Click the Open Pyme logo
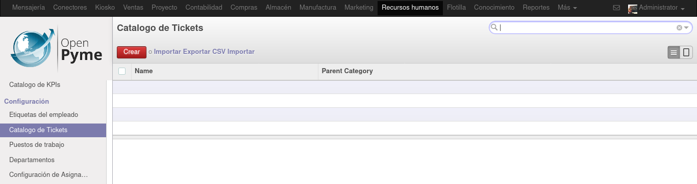 (x=56, y=49)
